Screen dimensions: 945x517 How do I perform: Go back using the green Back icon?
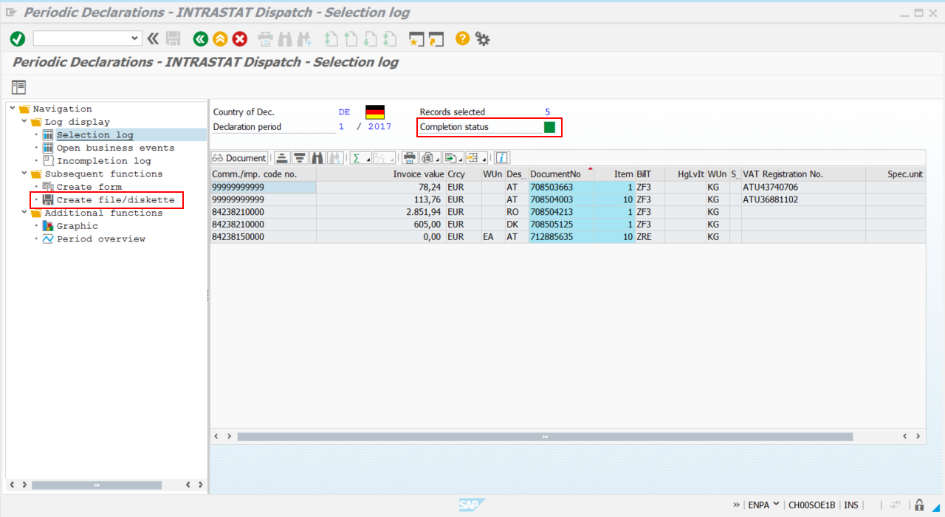pyautogui.click(x=199, y=38)
